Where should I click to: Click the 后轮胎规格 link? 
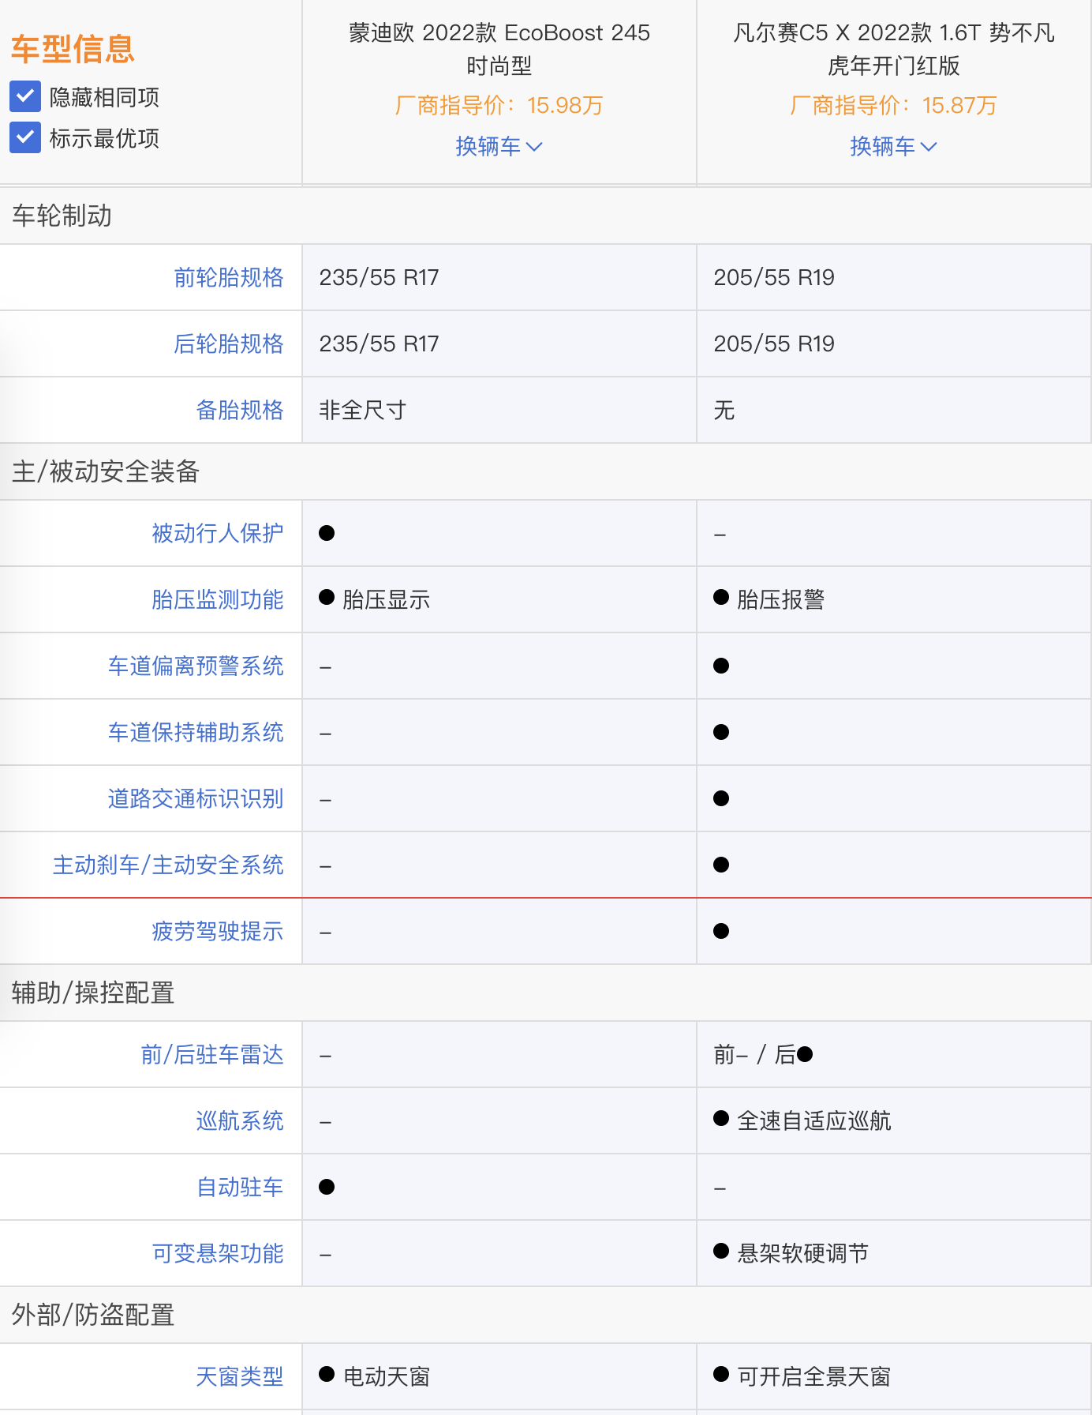point(229,343)
